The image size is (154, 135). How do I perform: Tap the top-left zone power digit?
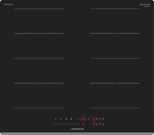[x=94, y=119]
